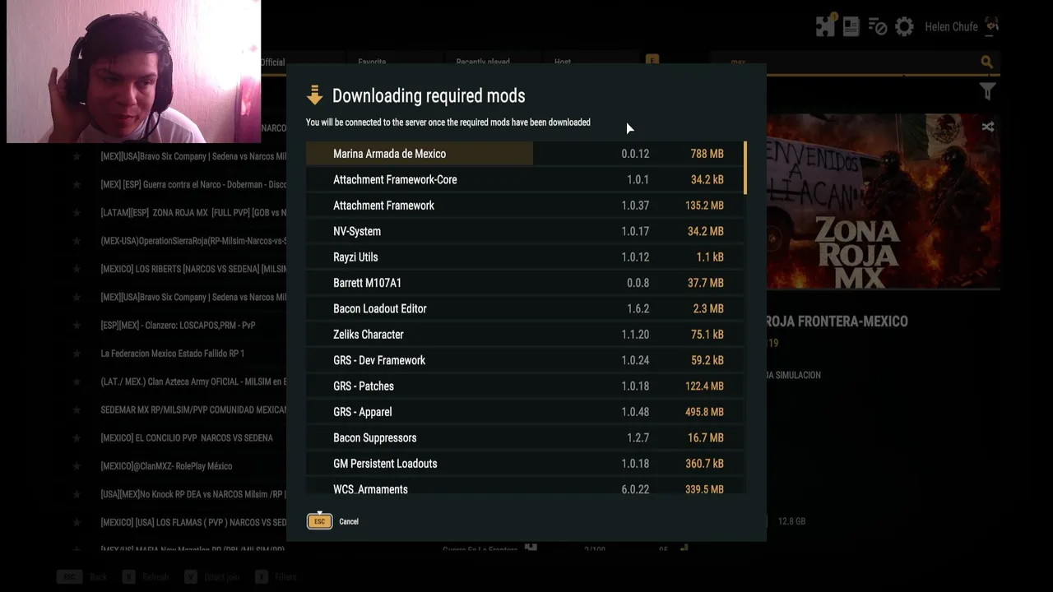Favorite the LOS RIBERTS server star
Screen dimensions: 1053x592
click(77, 269)
